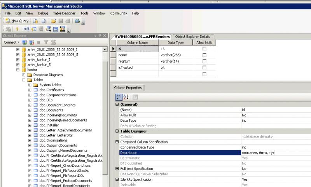Click the grayed Save All icon

click(68, 21)
